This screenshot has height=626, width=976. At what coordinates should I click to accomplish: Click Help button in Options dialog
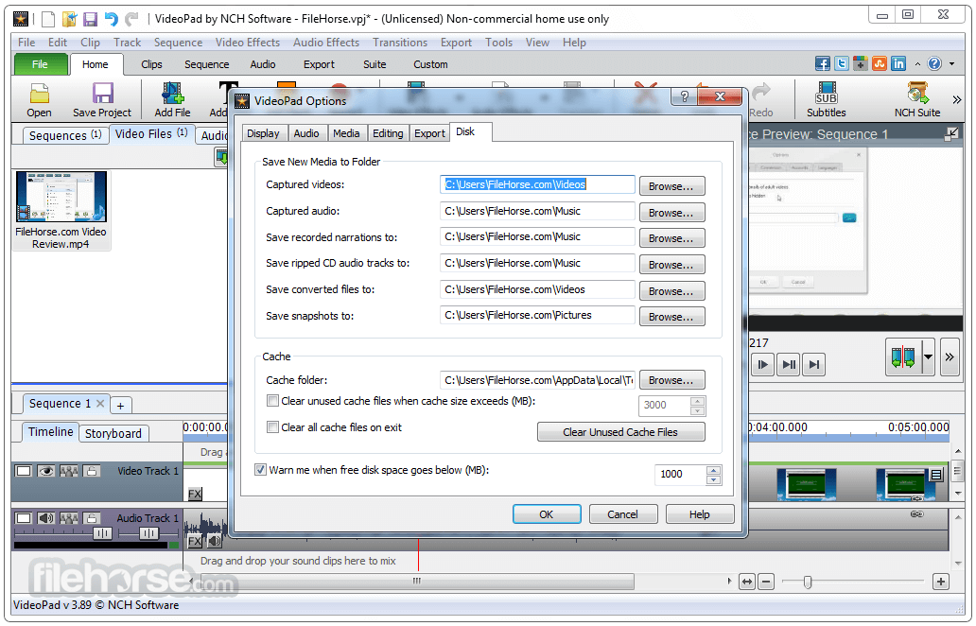pos(700,514)
